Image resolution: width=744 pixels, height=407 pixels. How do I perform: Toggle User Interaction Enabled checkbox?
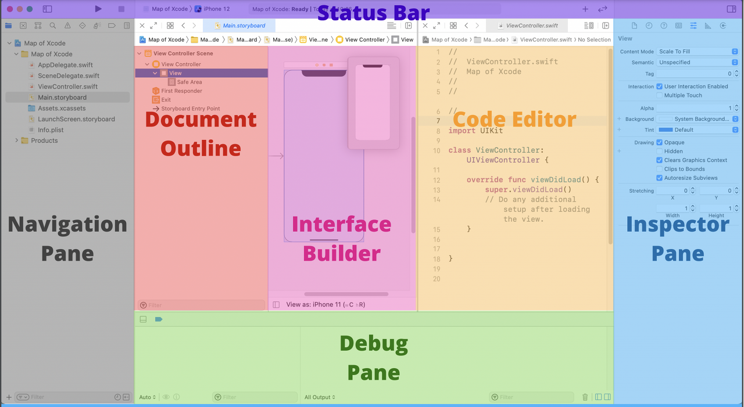coord(659,87)
